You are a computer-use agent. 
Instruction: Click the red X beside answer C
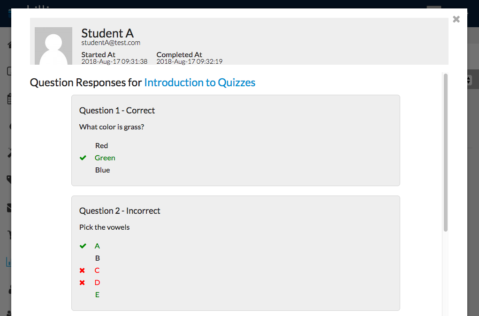83,271
